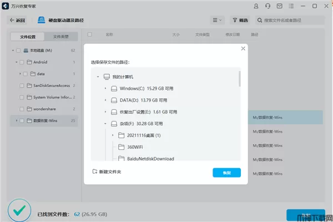Click the 20211116桌面 (1) folder icon
The height and width of the screenshot is (222, 333).
pyautogui.click(x=121, y=135)
